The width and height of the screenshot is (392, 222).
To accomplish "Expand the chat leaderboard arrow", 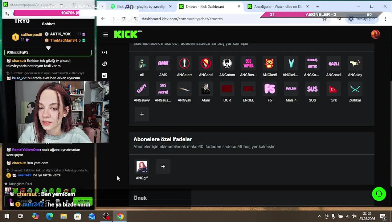I will tap(48, 48).
